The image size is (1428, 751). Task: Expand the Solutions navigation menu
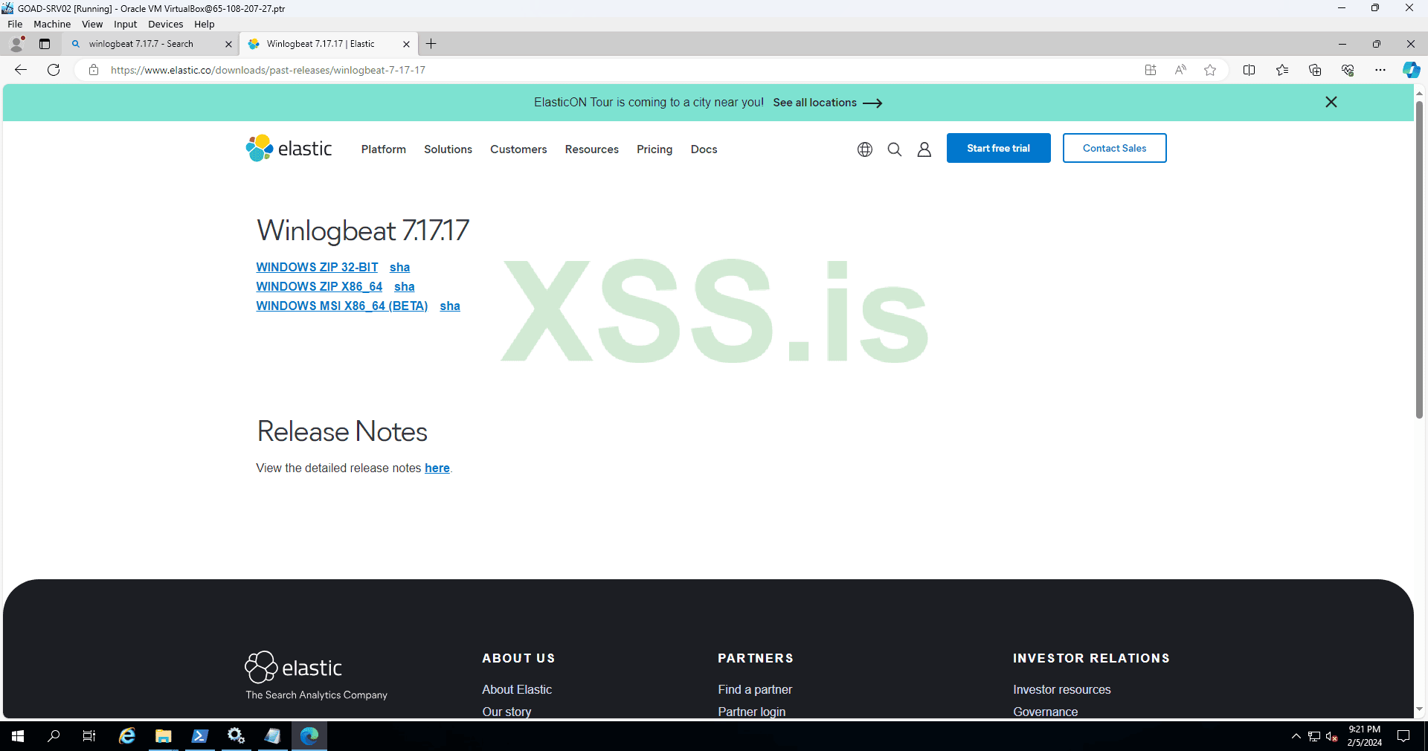[448, 149]
